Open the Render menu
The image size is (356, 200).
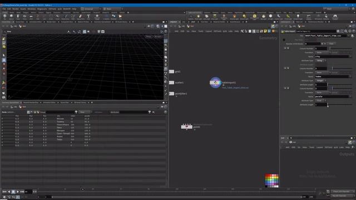coord(16,9)
